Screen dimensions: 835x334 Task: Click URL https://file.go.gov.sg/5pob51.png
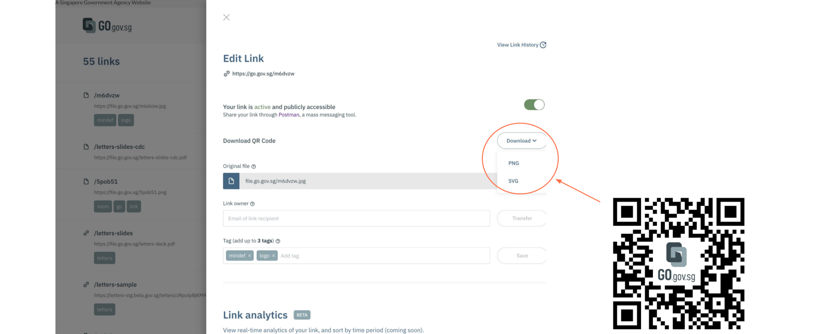click(130, 192)
